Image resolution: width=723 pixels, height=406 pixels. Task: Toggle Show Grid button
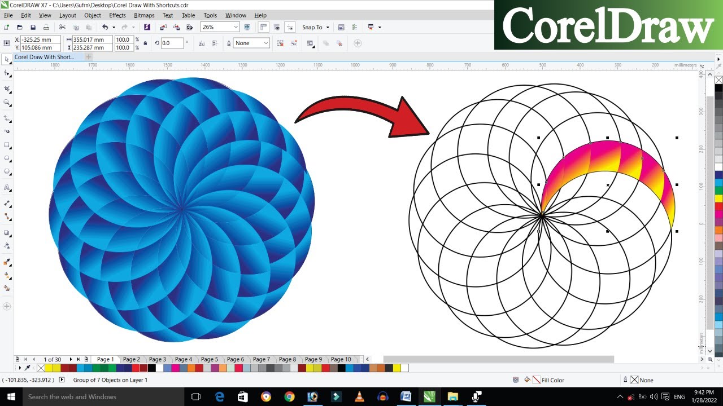pos(277,27)
